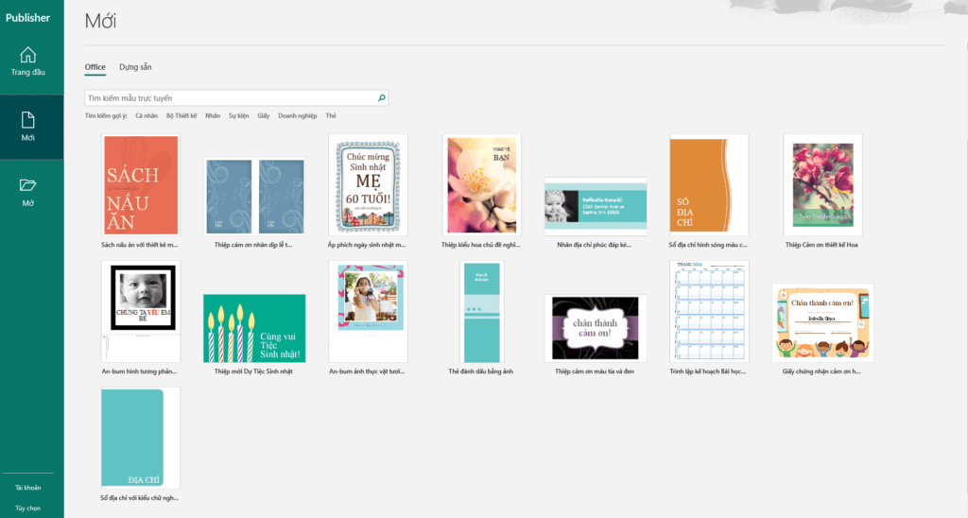Viewport: 968px width, 518px height.
Task: Switch to the Dựng sẵn tab
Action: pos(135,67)
